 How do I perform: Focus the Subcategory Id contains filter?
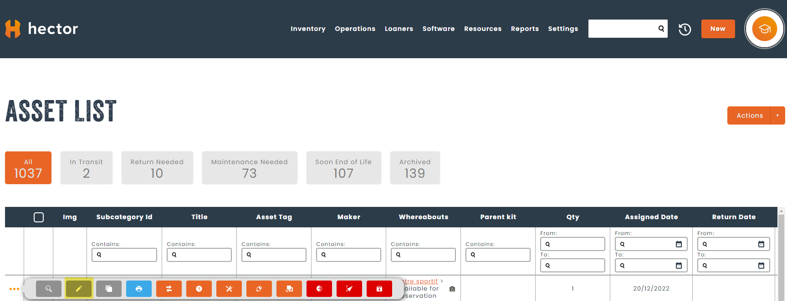click(124, 255)
